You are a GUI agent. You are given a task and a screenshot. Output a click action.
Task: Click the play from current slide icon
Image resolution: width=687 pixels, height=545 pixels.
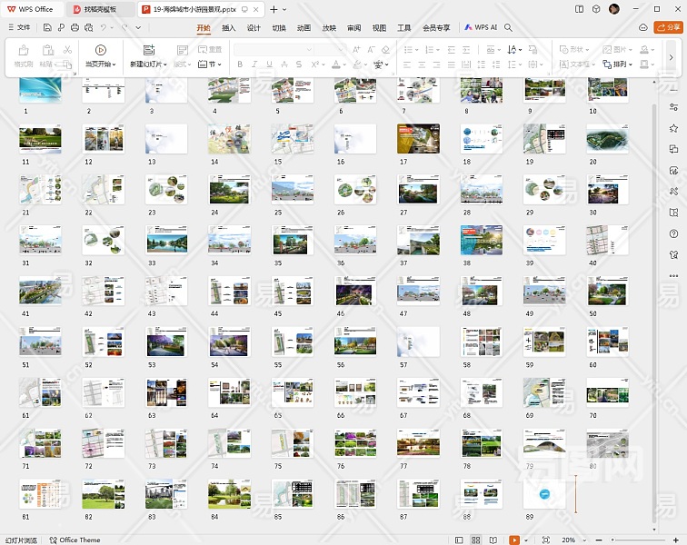[x=100, y=51]
